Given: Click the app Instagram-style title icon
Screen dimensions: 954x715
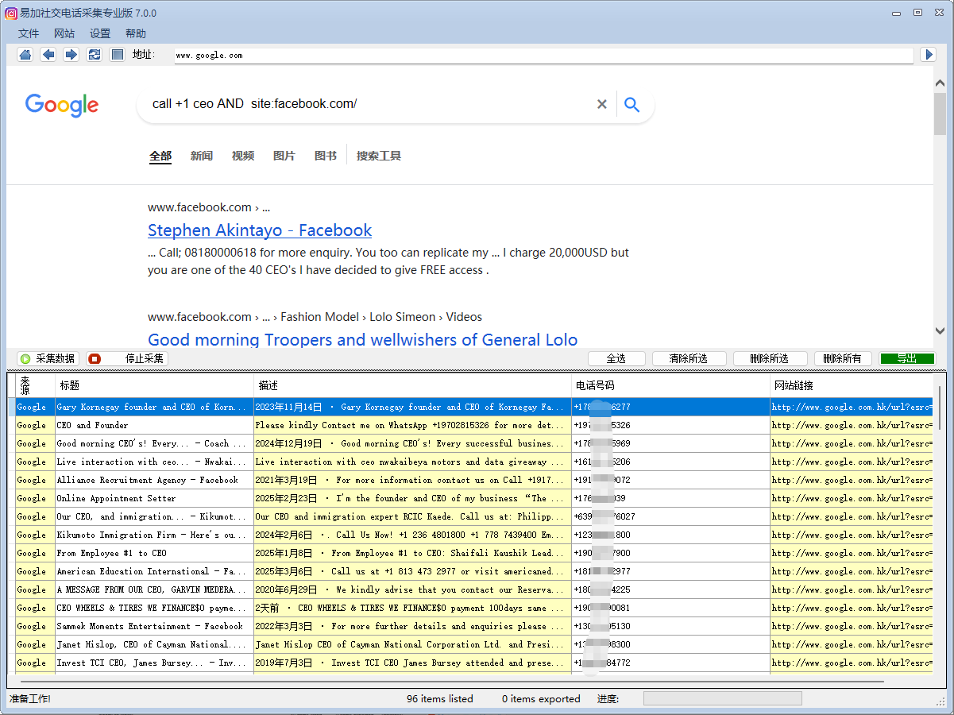Looking at the screenshot, I should tap(11, 13).
